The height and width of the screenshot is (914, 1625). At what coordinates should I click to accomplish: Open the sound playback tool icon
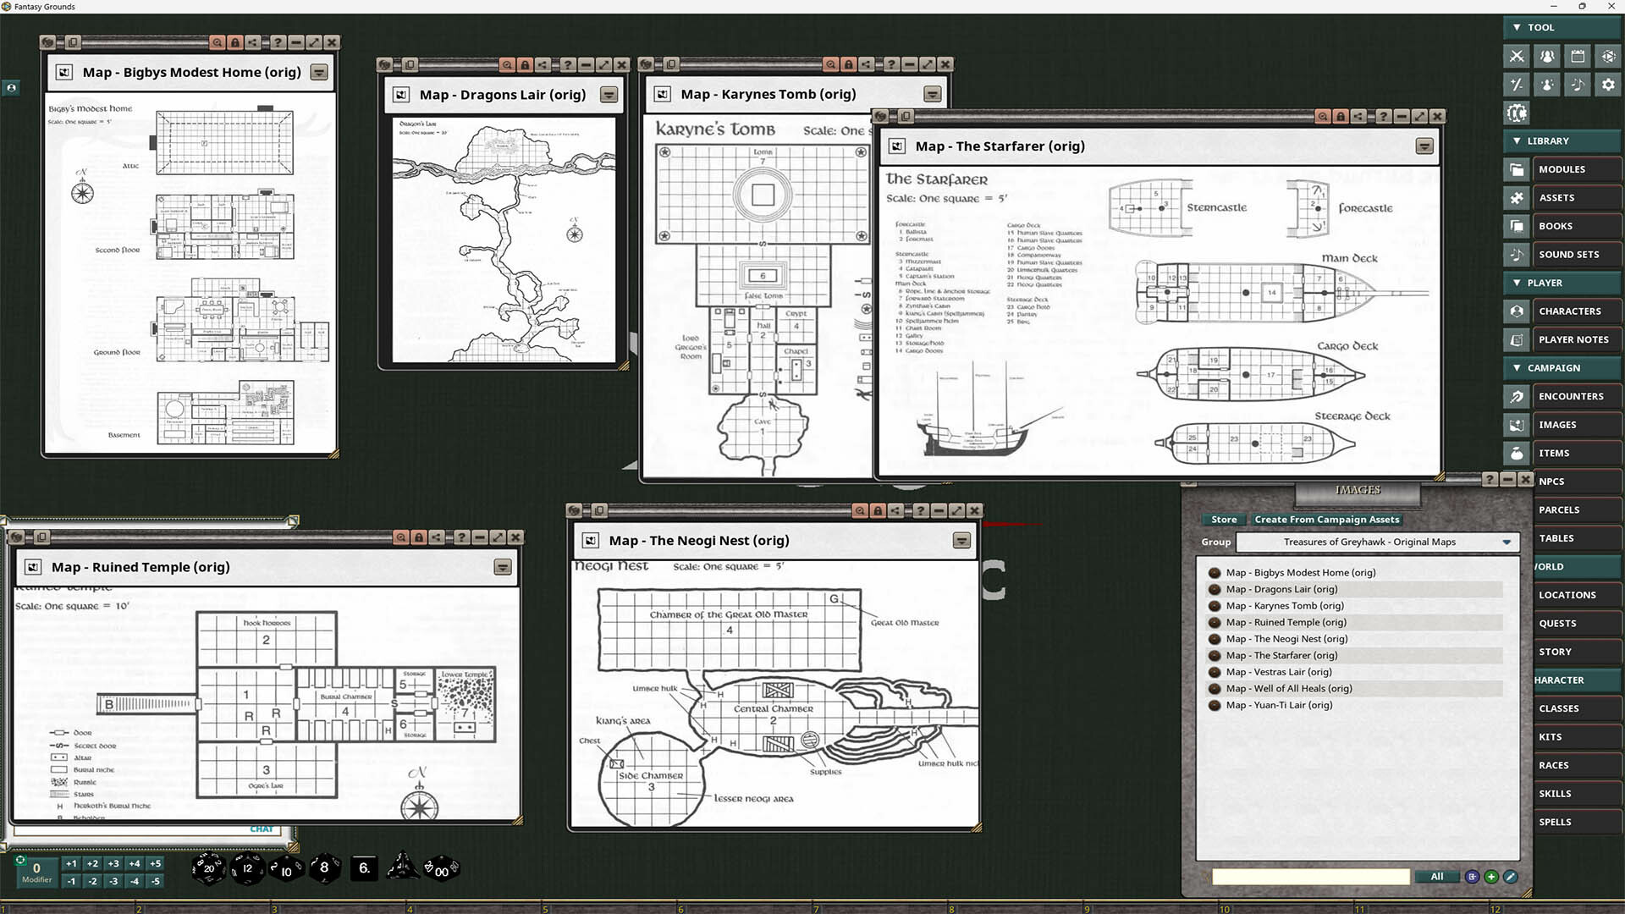(1578, 85)
